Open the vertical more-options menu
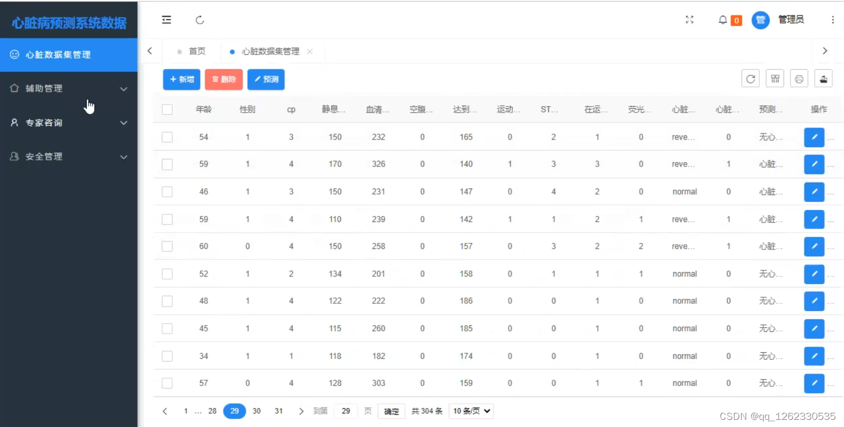This screenshot has height=427, width=844. click(832, 20)
